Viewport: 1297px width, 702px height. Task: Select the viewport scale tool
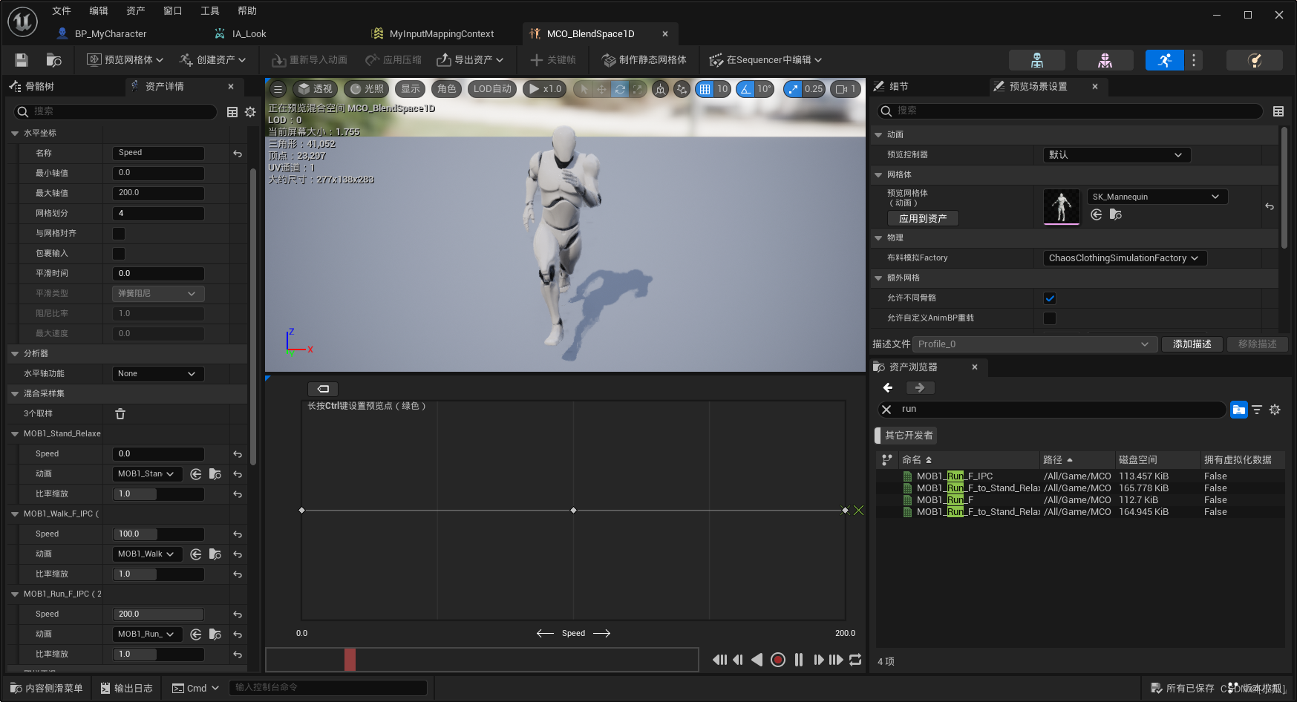pyautogui.click(x=637, y=89)
